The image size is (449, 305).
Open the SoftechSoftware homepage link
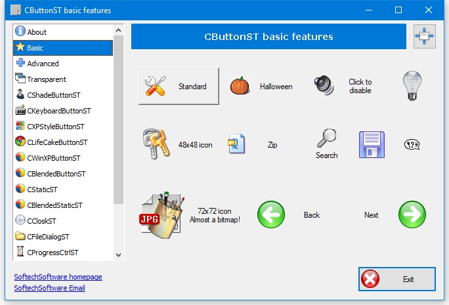[58, 277]
